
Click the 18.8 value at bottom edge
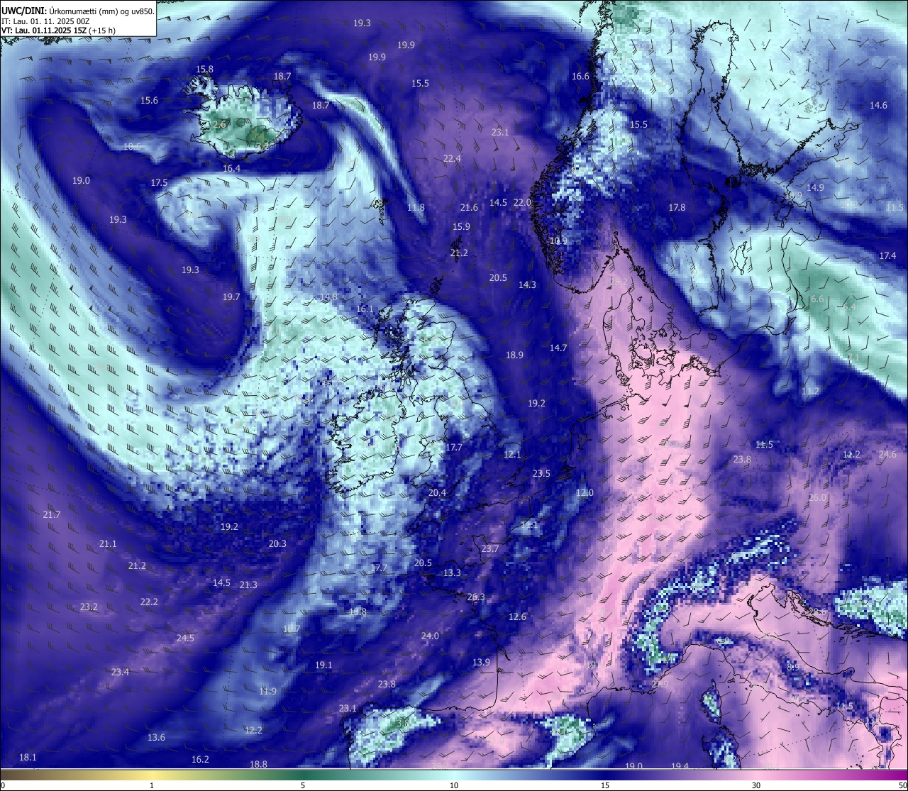pos(258,764)
